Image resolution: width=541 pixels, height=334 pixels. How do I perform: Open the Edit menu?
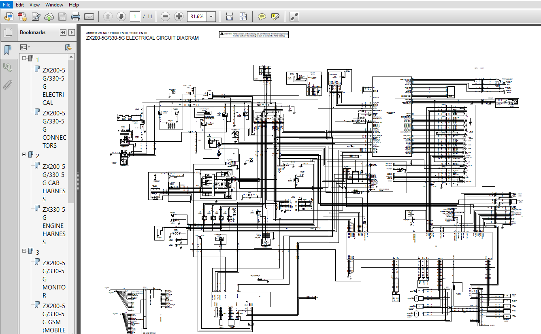20,5
